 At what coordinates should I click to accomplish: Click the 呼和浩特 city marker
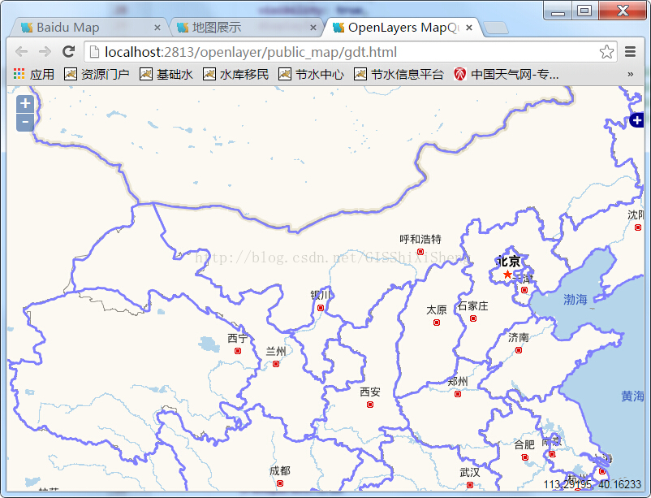(x=420, y=252)
